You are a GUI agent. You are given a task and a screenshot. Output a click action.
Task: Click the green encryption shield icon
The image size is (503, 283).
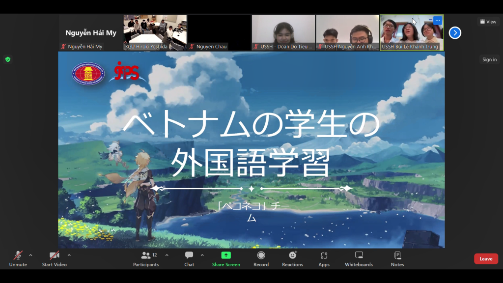(x=8, y=59)
